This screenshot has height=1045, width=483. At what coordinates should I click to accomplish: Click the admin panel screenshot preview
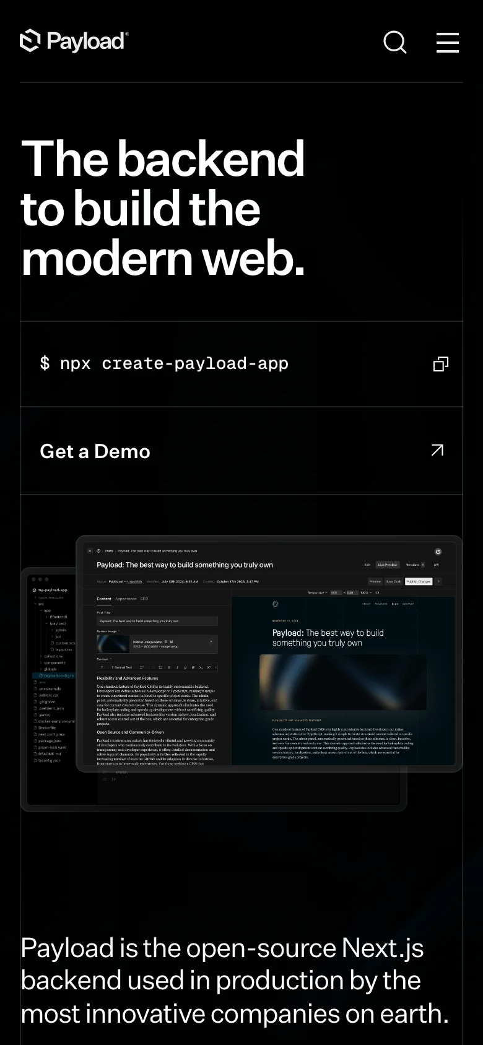pos(269,654)
